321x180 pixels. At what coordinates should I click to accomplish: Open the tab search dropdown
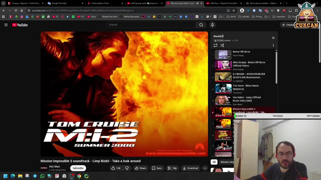click(3, 3)
